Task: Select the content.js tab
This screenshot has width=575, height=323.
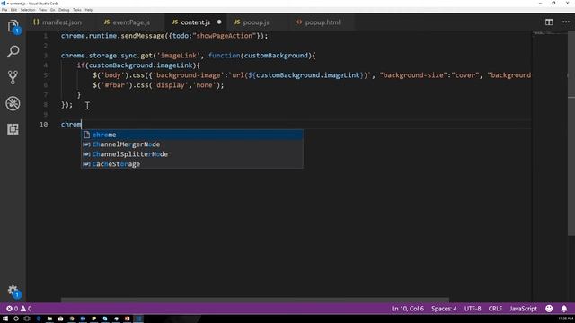Action: tap(196, 22)
